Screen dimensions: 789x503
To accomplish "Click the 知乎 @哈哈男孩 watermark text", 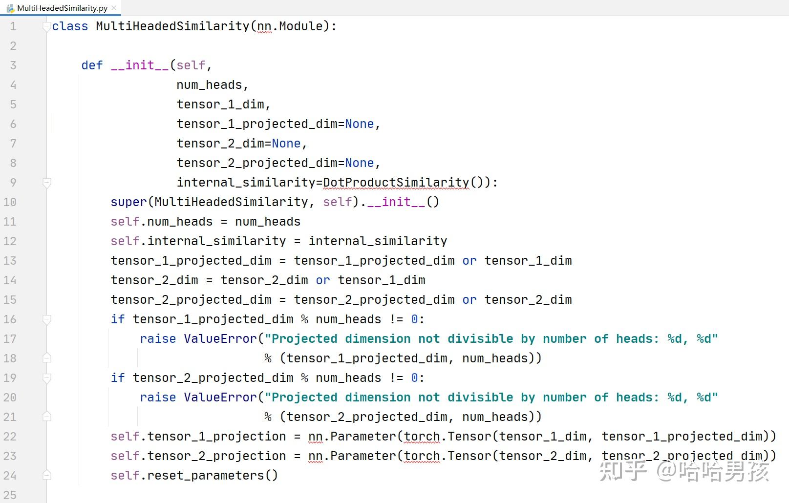I will tap(684, 471).
